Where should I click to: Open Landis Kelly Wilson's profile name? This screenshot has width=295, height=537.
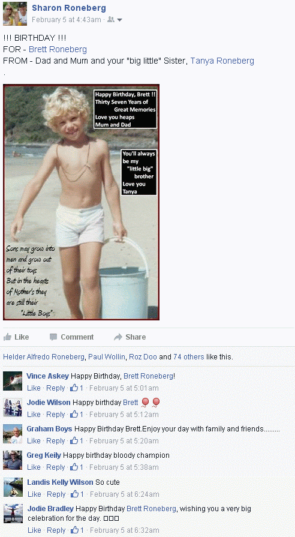(x=60, y=482)
